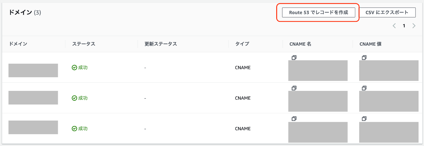
Task: Export the domain list via CSV にエクスポート
Action: [387, 13]
